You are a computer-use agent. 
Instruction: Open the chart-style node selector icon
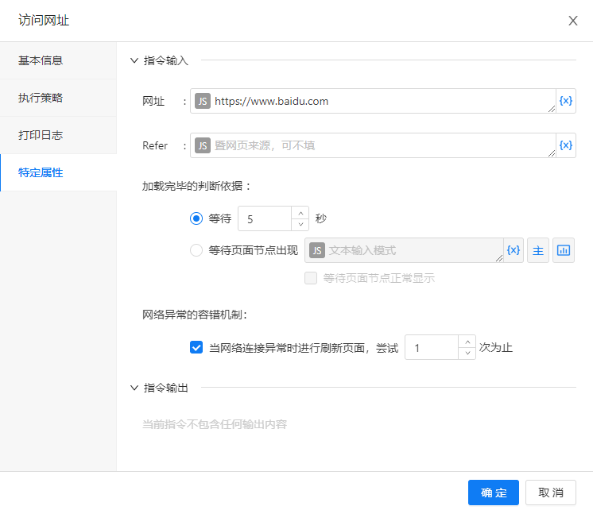coord(564,250)
